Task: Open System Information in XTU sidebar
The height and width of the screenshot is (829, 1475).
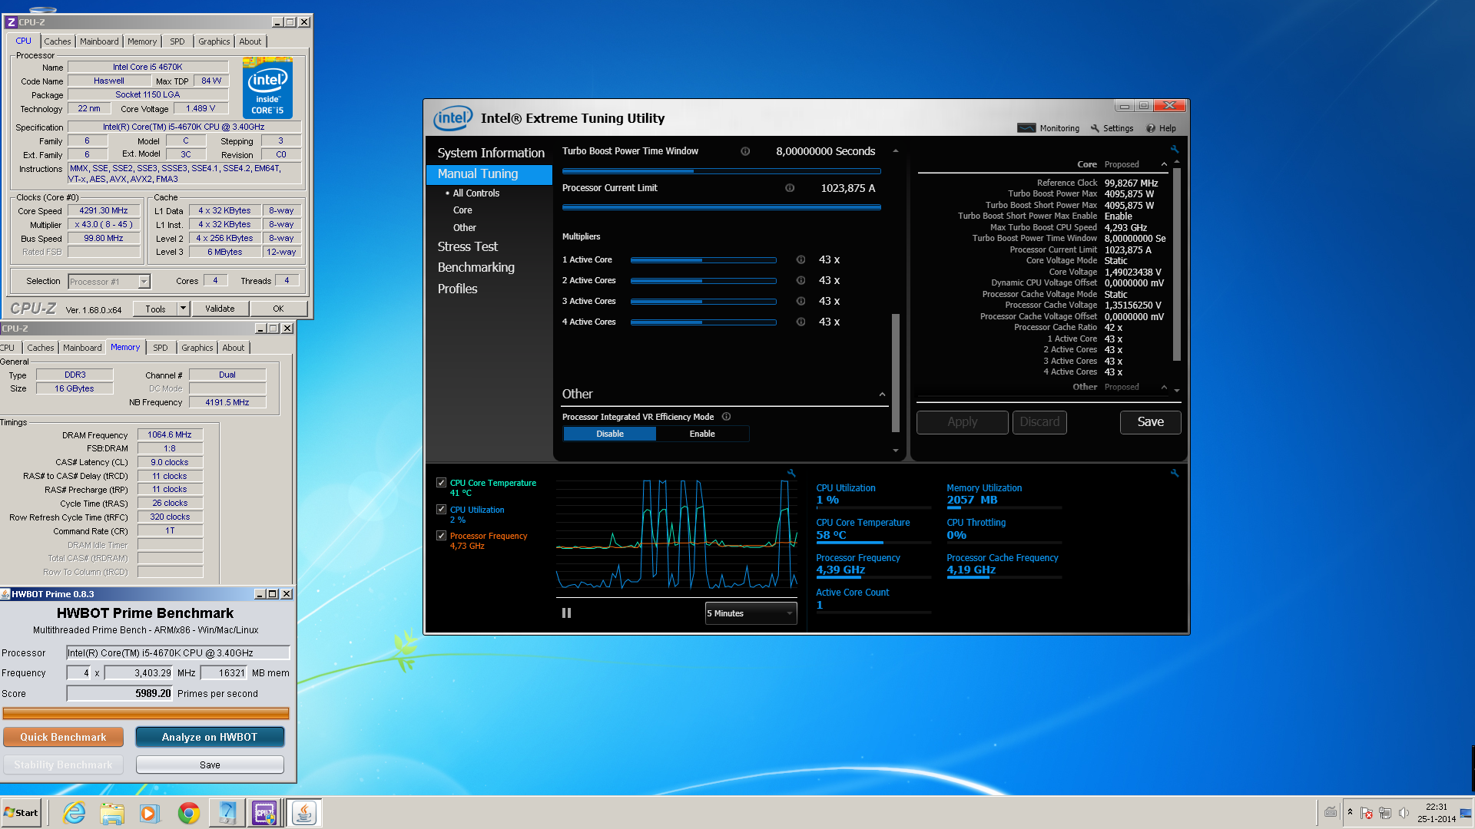Action: point(491,153)
